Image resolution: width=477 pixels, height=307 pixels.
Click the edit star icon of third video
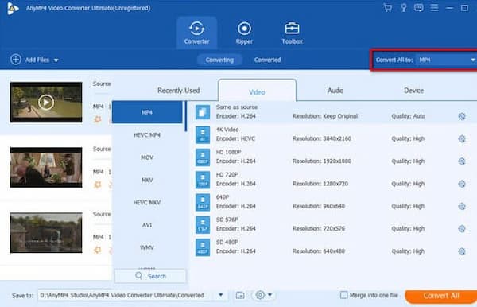click(x=97, y=250)
